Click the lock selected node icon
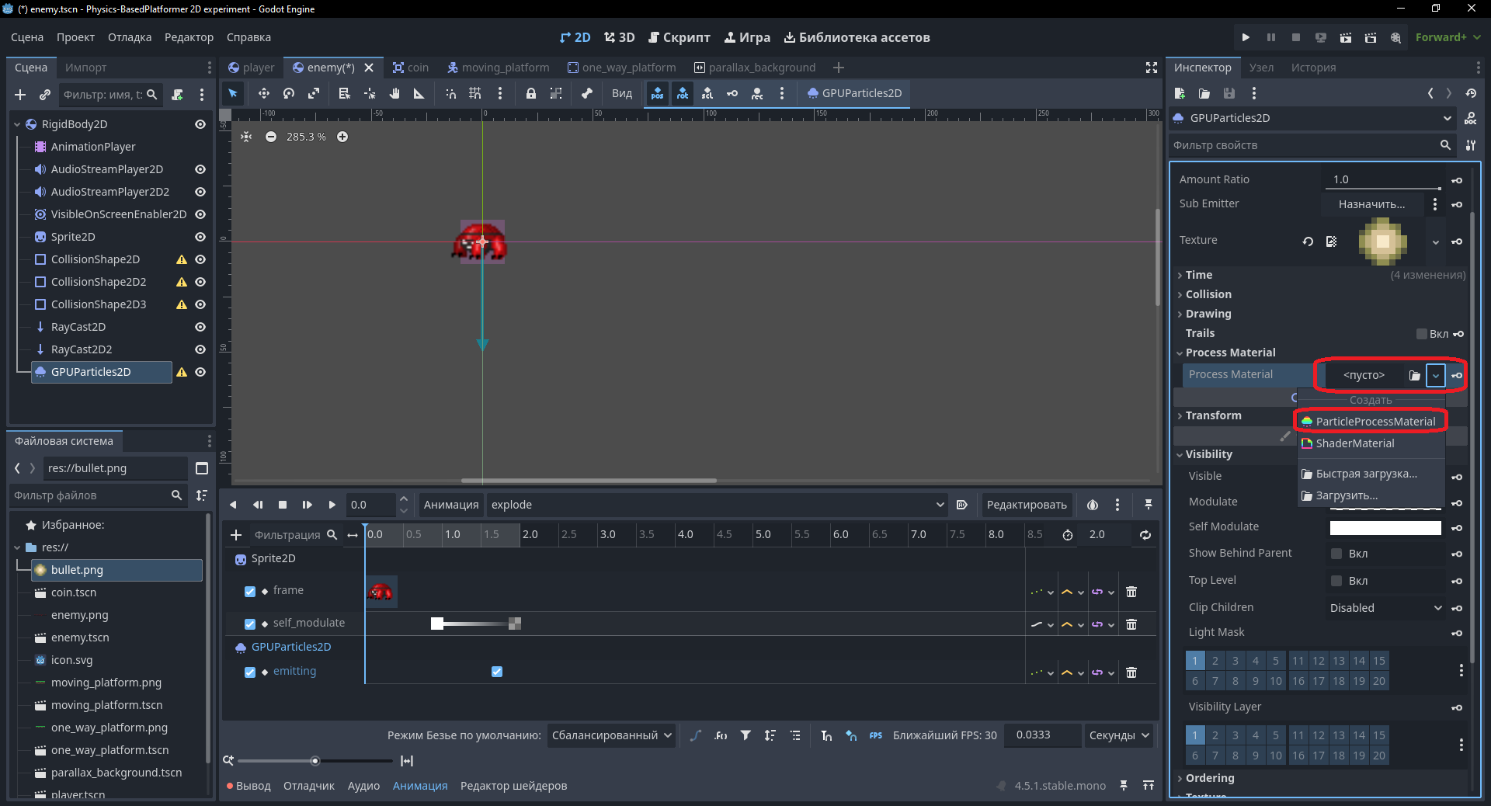The width and height of the screenshot is (1491, 806). 531,93
